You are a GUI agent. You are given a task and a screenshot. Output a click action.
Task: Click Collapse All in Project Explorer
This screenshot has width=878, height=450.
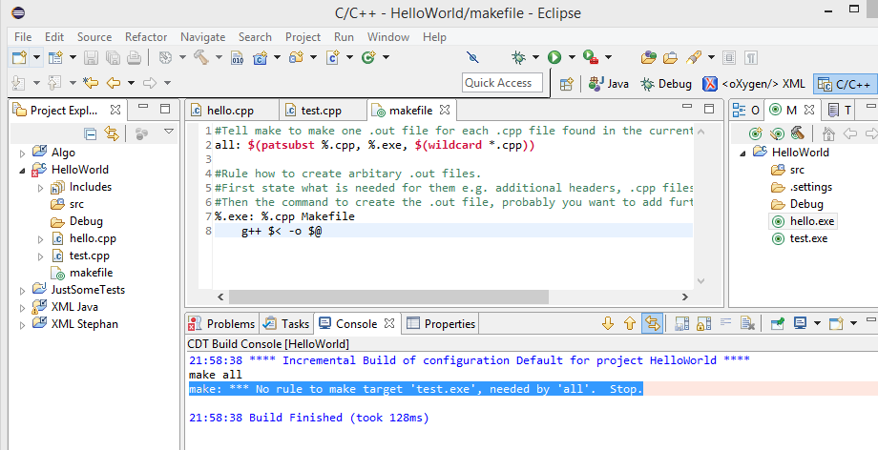(x=90, y=133)
